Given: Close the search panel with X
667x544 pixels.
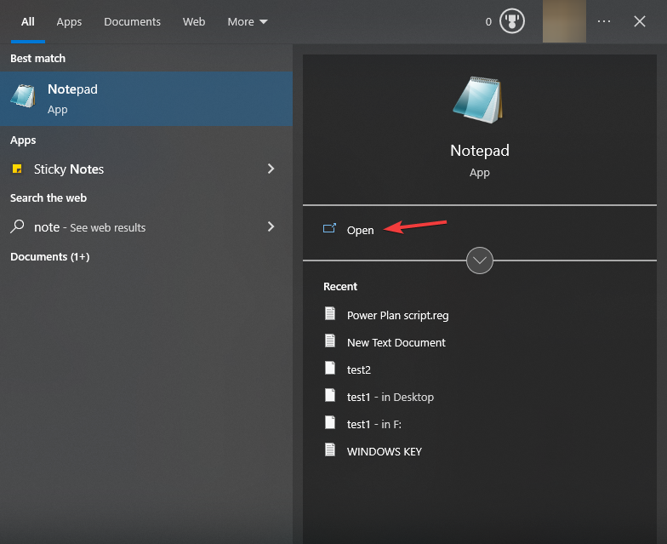Looking at the screenshot, I should point(640,21).
